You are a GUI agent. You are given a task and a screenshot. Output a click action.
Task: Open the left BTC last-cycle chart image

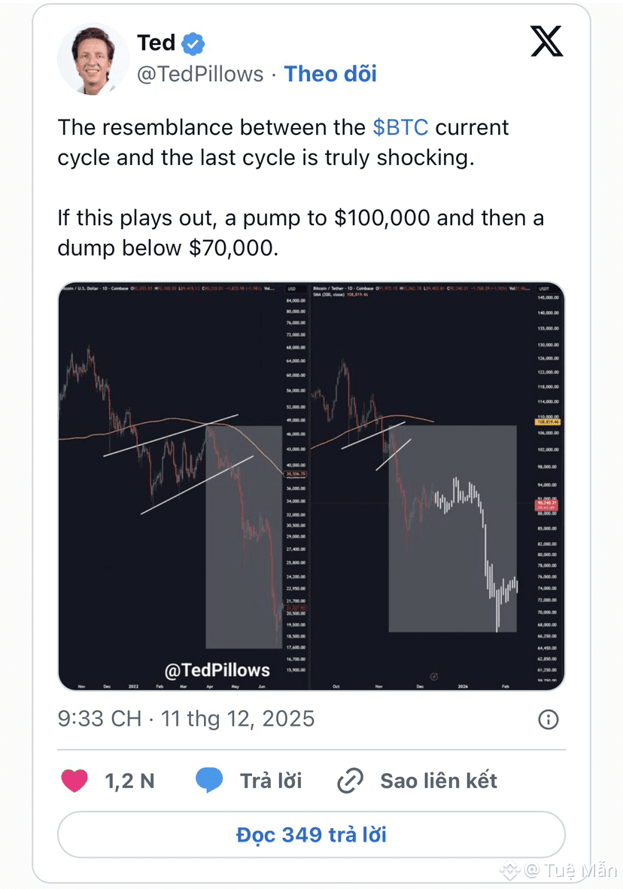click(x=184, y=486)
